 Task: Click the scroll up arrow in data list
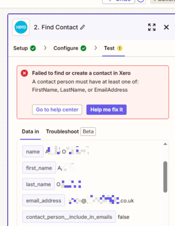click(x=165, y=144)
